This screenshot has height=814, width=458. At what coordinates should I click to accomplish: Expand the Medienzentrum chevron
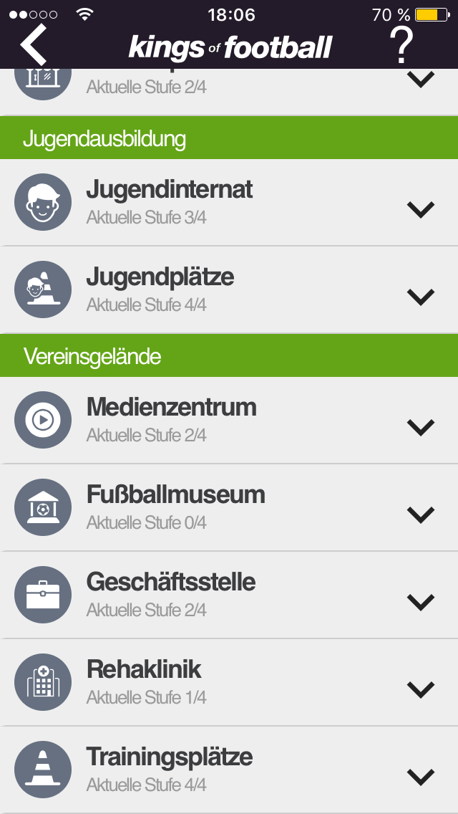[x=421, y=427]
